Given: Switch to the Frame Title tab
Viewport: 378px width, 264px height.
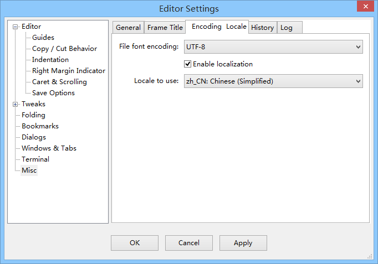Looking at the screenshot, I should 165,28.
